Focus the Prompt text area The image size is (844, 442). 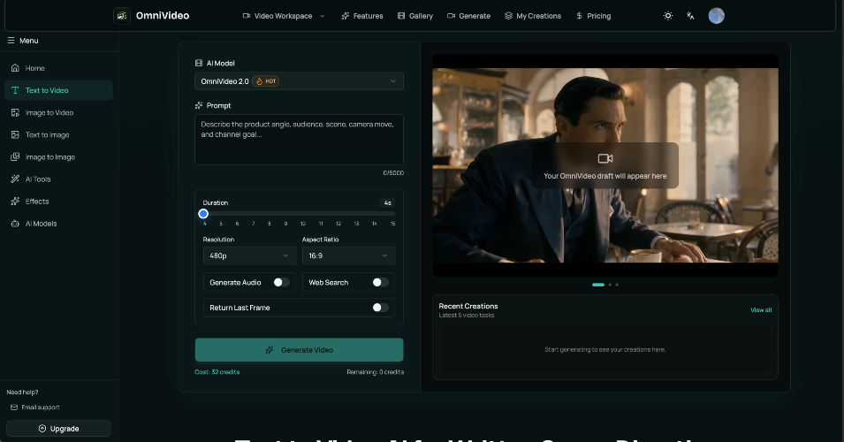coord(299,140)
